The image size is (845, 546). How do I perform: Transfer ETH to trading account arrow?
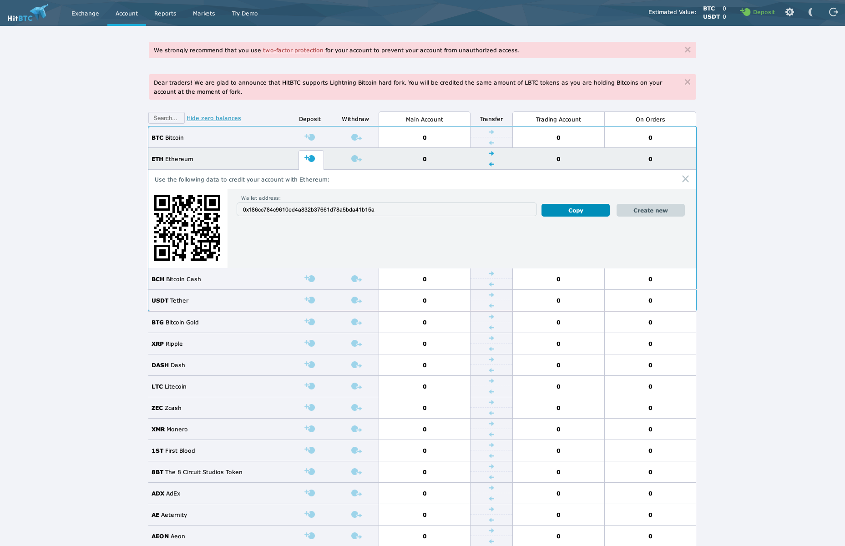(x=491, y=153)
